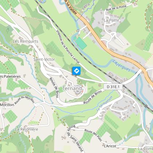This screenshot has height=153, width=153.
Task: Select the La Potte place label
Action: (x=111, y=20)
